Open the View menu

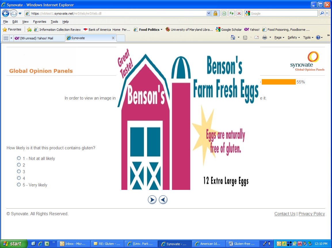[25, 22]
